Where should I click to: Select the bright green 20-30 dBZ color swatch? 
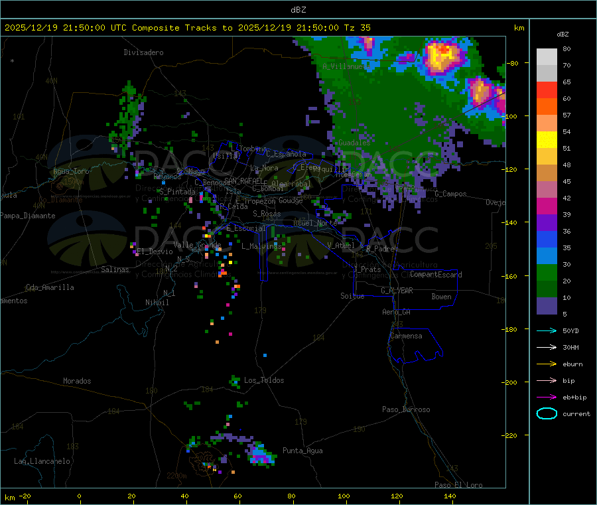click(547, 272)
